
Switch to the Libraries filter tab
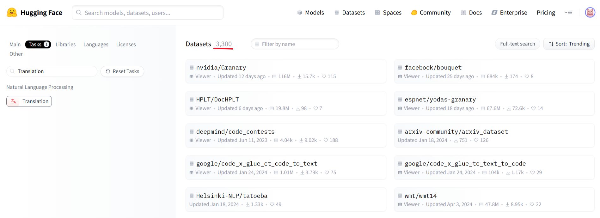click(65, 45)
